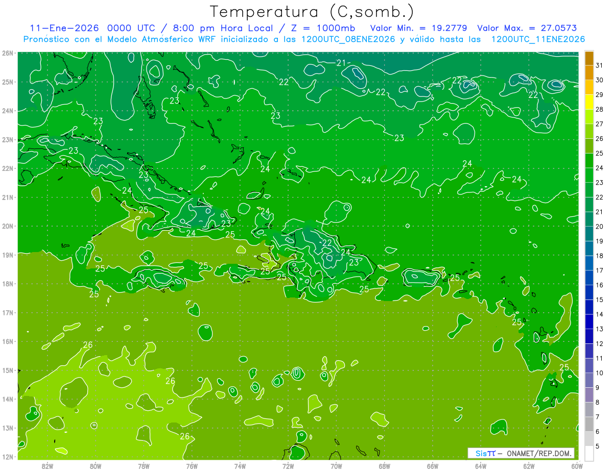This screenshot has width=613, height=473.
Task: Click the title 'Temperatura (C,somb.)'
Action: (312, 12)
